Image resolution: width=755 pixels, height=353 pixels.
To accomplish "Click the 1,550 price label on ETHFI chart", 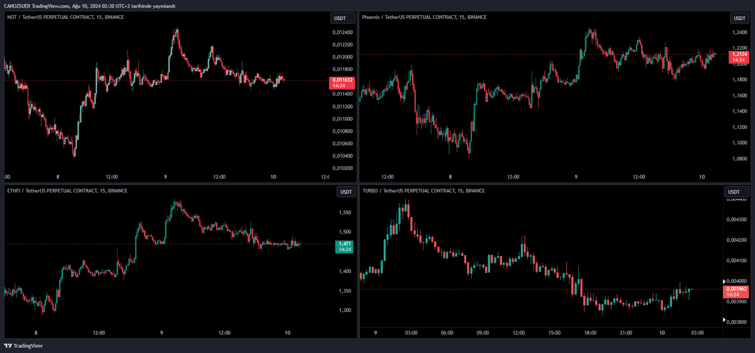I will tap(345, 213).
